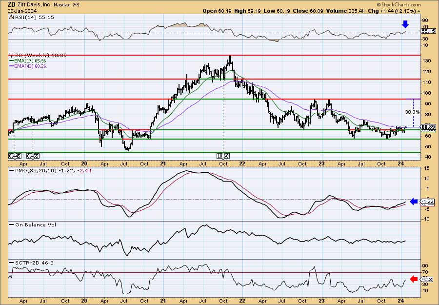Click the ZD ticker symbol in header

12,4
